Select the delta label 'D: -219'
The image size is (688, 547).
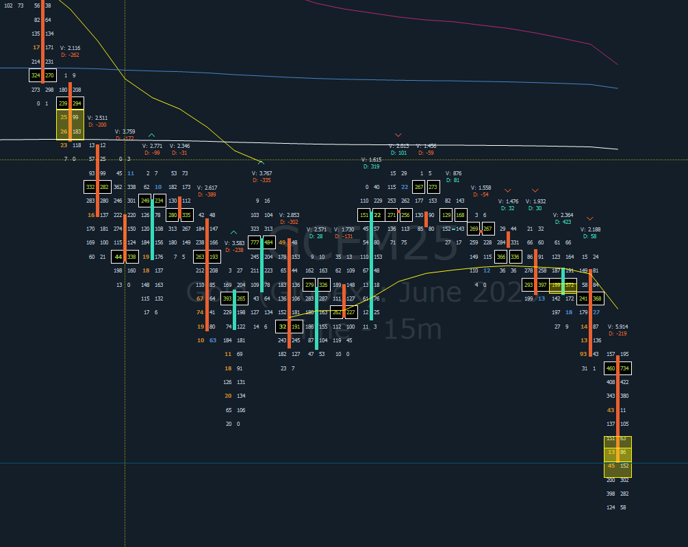tap(617, 333)
